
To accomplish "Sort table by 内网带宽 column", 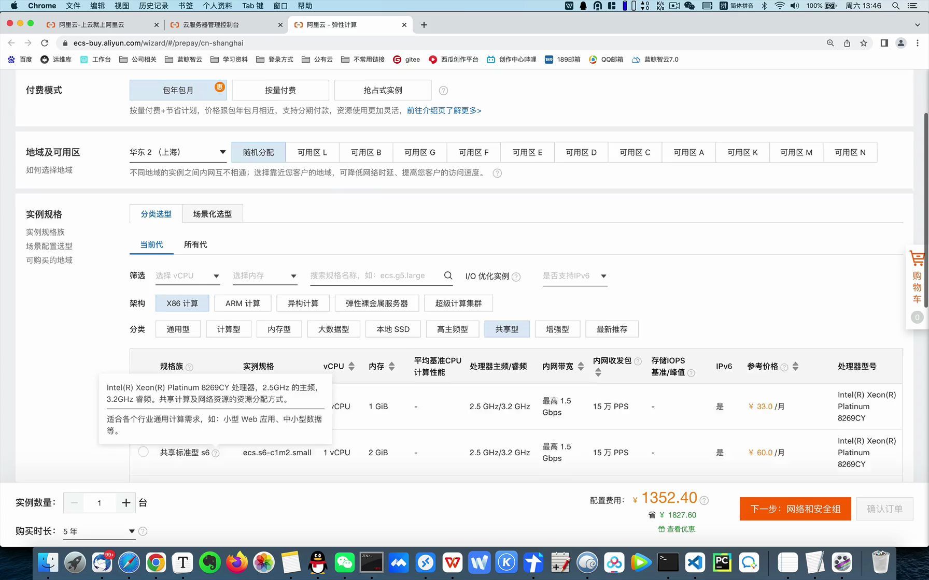I will point(581,366).
